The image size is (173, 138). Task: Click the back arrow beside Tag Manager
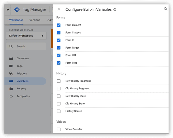coord(8,10)
